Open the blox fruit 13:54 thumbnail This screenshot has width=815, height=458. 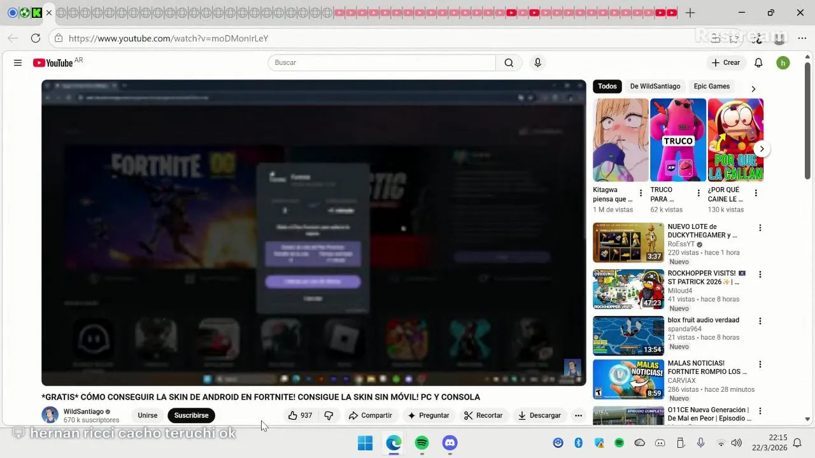[x=628, y=336]
